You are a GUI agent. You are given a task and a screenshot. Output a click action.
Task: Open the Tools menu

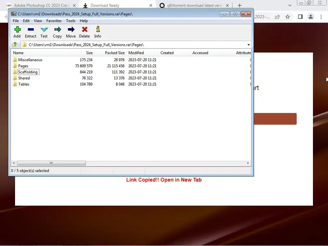point(70,21)
